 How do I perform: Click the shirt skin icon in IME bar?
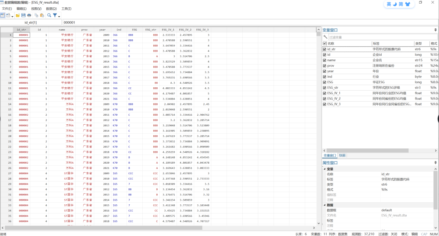(408, 4)
